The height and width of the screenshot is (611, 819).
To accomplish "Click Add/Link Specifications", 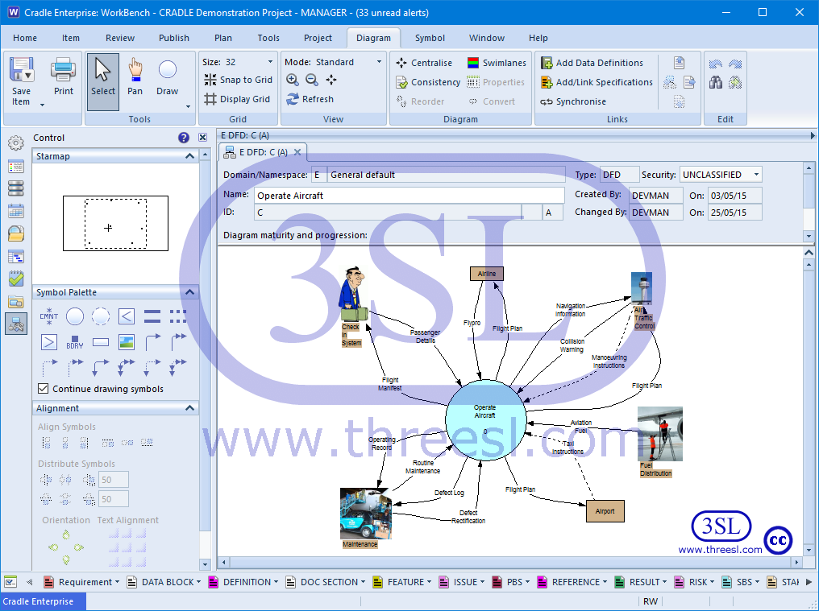I will click(x=597, y=82).
